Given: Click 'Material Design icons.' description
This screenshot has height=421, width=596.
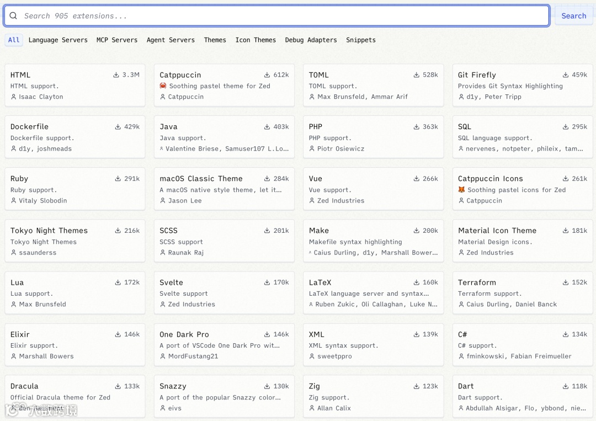Looking at the screenshot, I should [x=495, y=242].
